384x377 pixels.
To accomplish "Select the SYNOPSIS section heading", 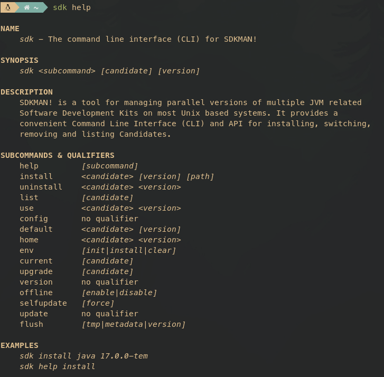I will pos(20,60).
